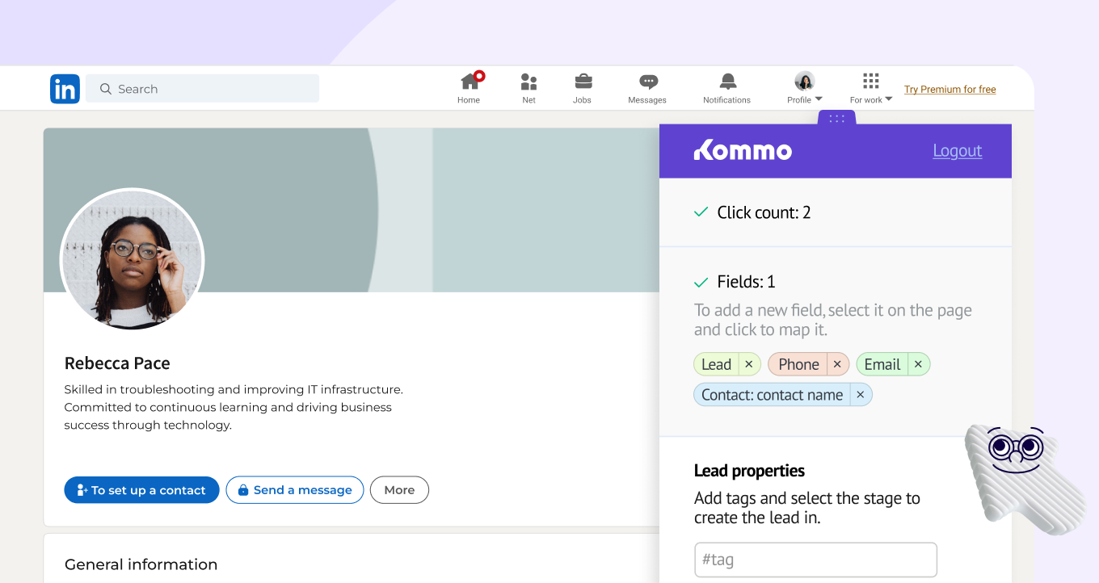Click the Send a message button
This screenshot has width=1099, height=583.
(295, 490)
